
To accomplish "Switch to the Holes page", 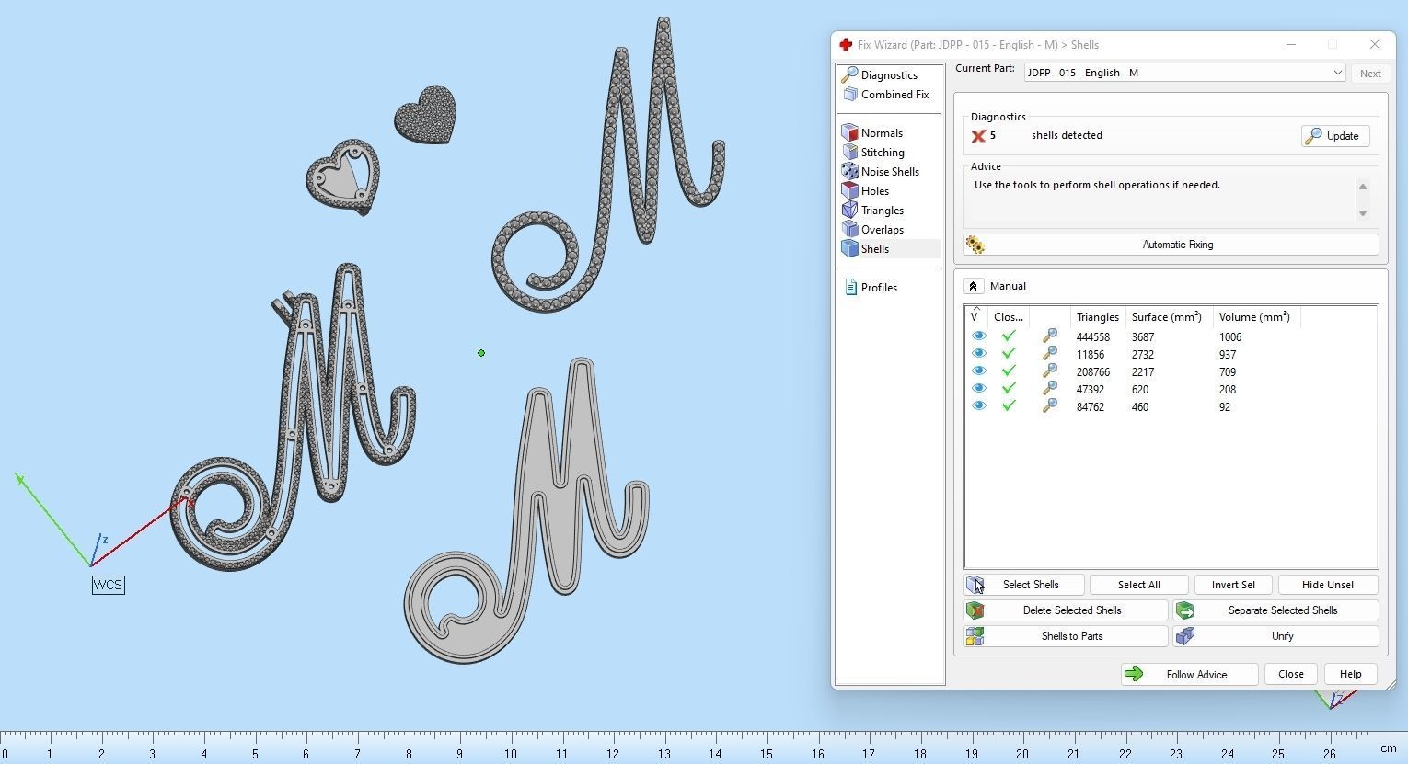I will 865,191.
